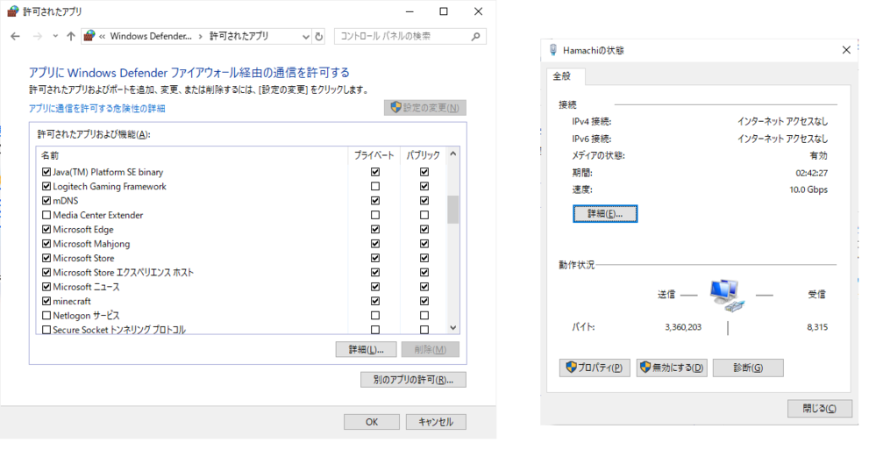Viewport: 876px width, 457px height.
Task: Click the app list scrollbar thumb
Action: point(453,210)
